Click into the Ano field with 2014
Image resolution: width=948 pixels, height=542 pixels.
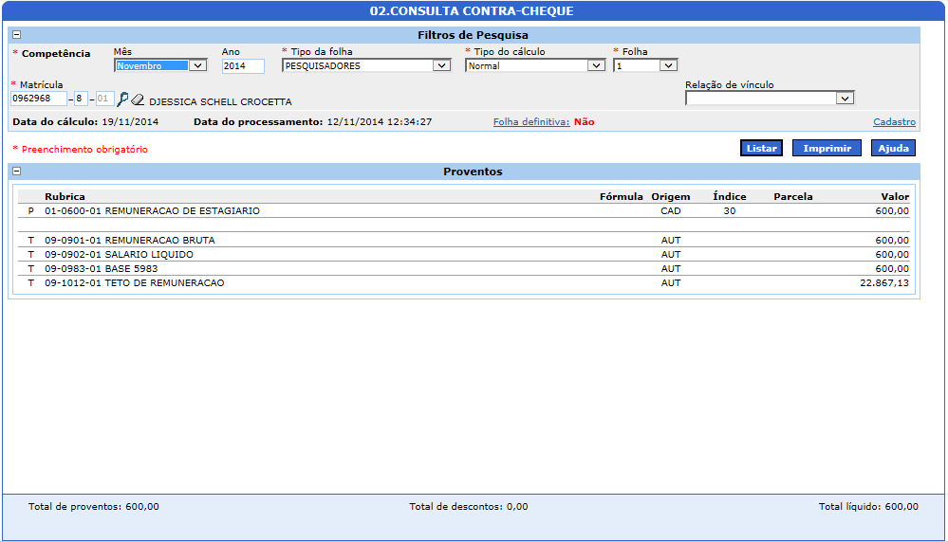[x=242, y=66]
